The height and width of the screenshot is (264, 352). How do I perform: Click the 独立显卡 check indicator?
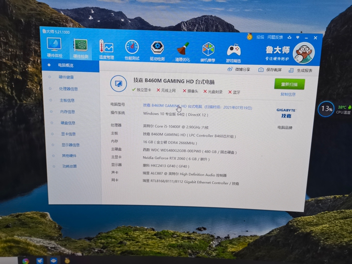[141, 90]
